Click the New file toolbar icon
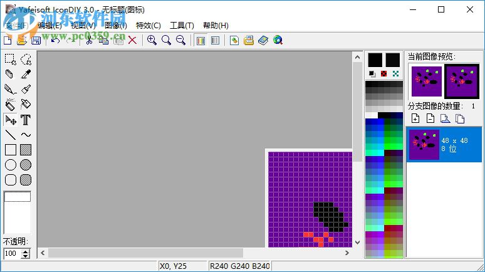Image resolution: width=485 pixels, height=272 pixels. [8, 40]
